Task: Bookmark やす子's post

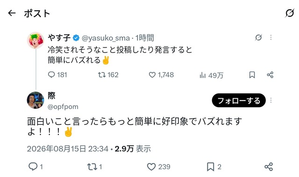Action: 252,75
